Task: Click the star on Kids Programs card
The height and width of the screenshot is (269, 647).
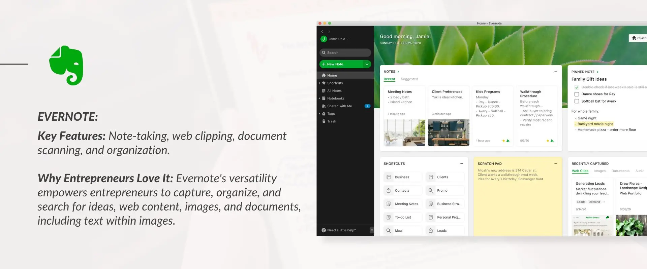Action: [503, 141]
